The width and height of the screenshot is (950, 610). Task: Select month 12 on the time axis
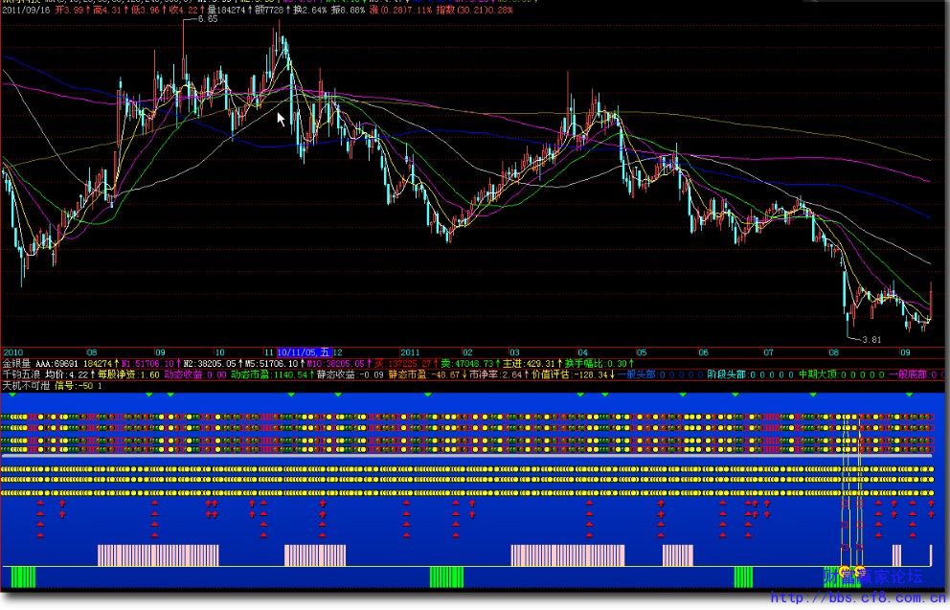point(337,351)
